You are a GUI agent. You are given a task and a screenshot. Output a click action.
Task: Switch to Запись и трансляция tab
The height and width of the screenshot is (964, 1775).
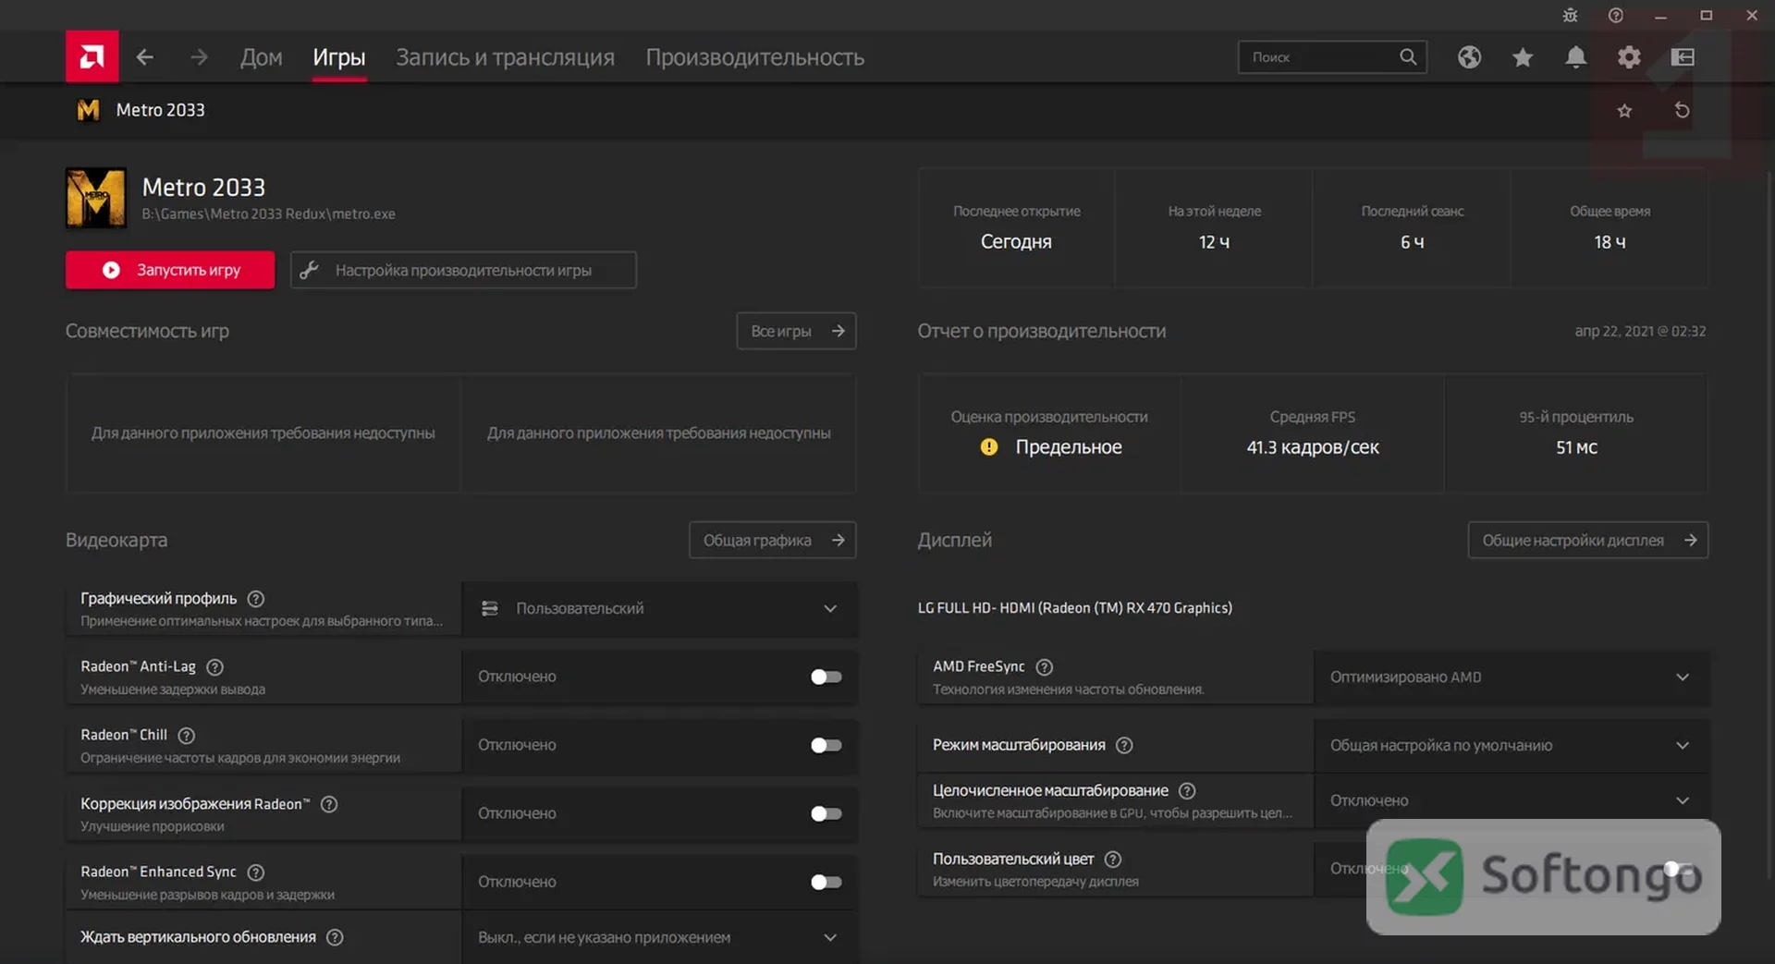pyautogui.click(x=505, y=57)
